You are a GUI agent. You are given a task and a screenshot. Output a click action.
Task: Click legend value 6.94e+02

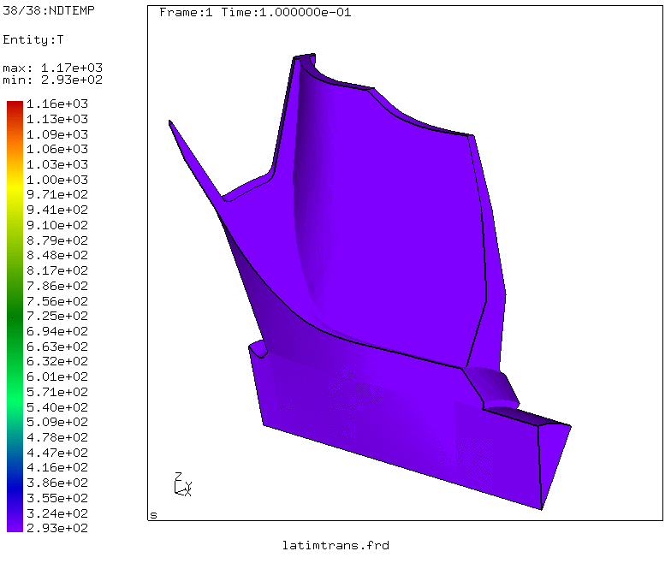click(57, 331)
